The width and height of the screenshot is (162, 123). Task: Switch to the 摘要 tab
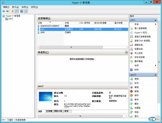point(41,112)
